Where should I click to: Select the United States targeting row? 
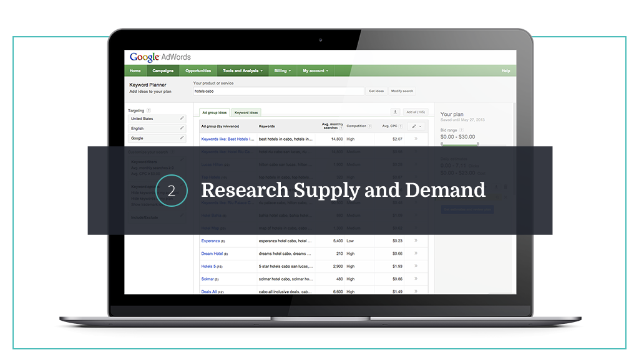[x=157, y=119]
